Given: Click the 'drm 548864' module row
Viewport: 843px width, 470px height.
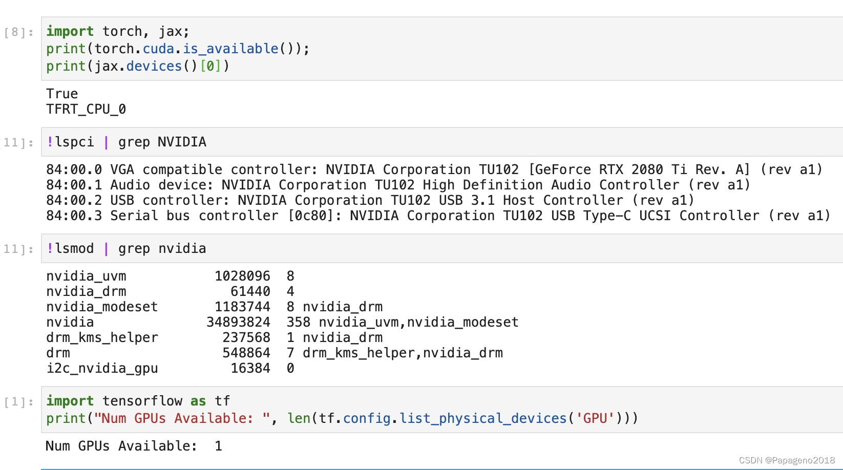Looking at the screenshot, I should [275, 353].
